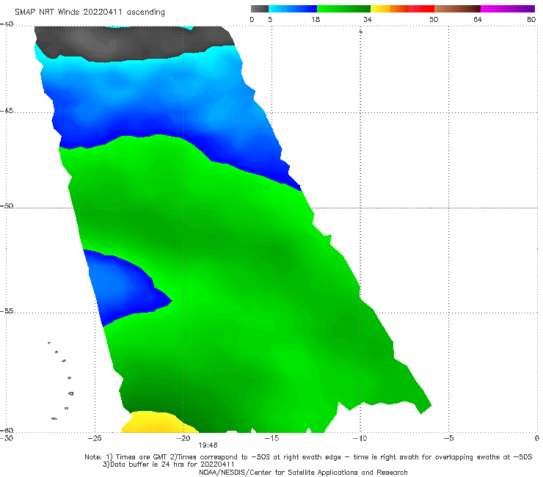Image resolution: width=543 pixels, height=477 pixels.
Task: Click the longitude axis label '-25'
Action: tap(95, 438)
